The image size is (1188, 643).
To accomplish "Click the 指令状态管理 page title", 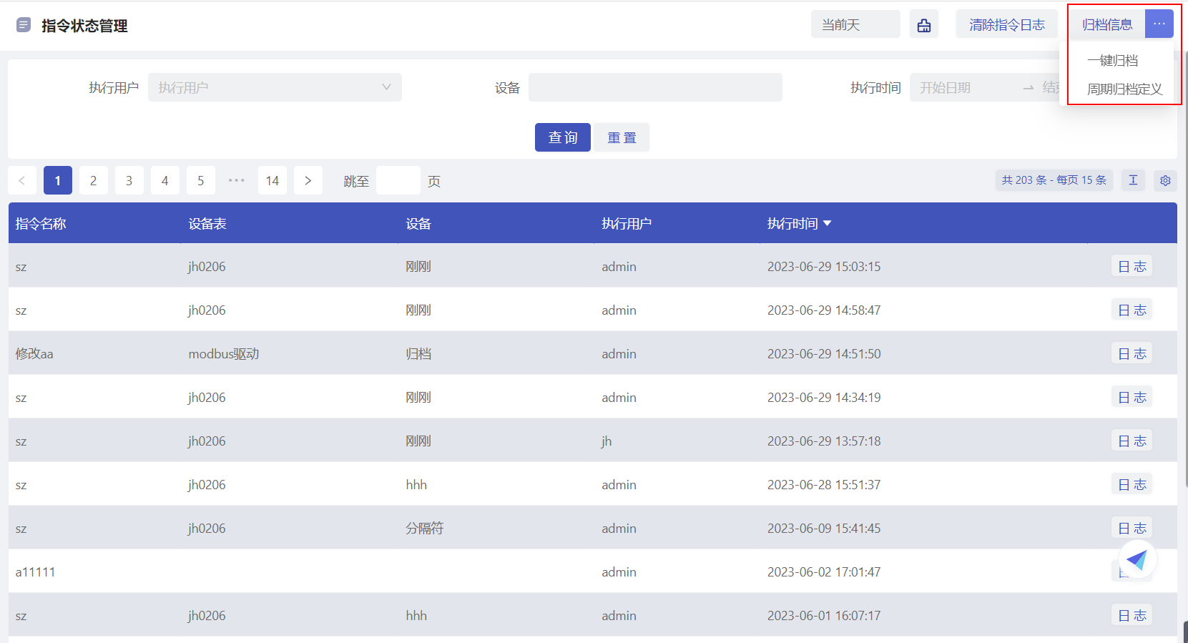I will (84, 26).
